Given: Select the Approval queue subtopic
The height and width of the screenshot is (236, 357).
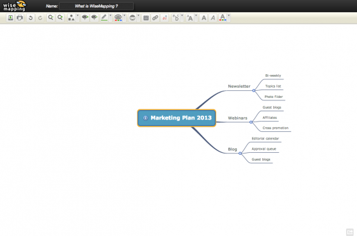Looking at the screenshot, I should click(x=264, y=149).
